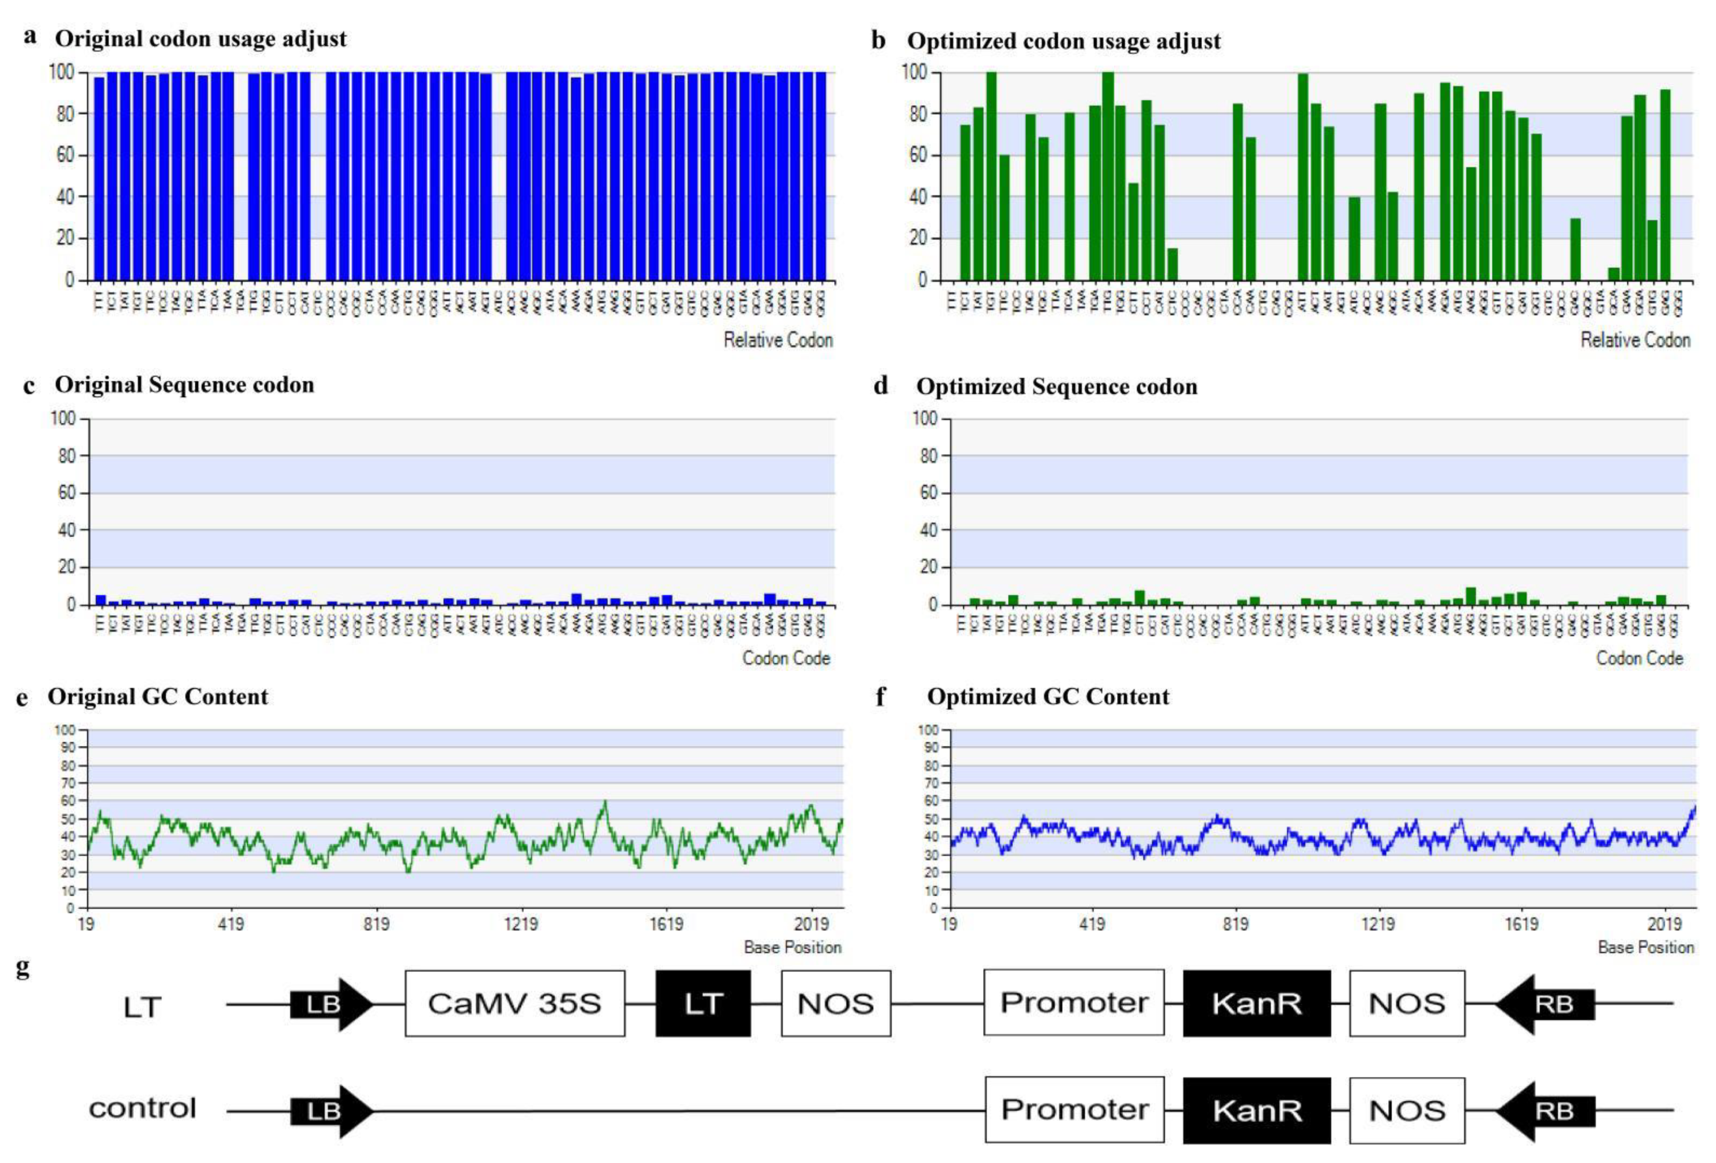The height and width of the screenshot is (1163, 1716).
Task: Click the 'Original codon usage adjust' title
Action: (x=200, y=39)
